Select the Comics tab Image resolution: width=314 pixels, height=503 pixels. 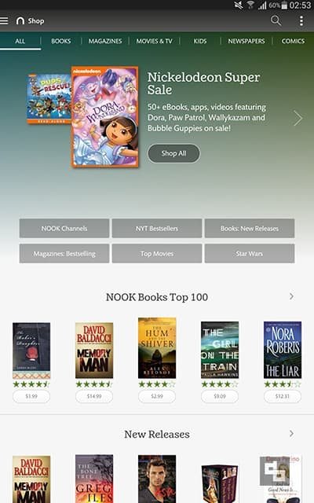[x=293, y=41]
